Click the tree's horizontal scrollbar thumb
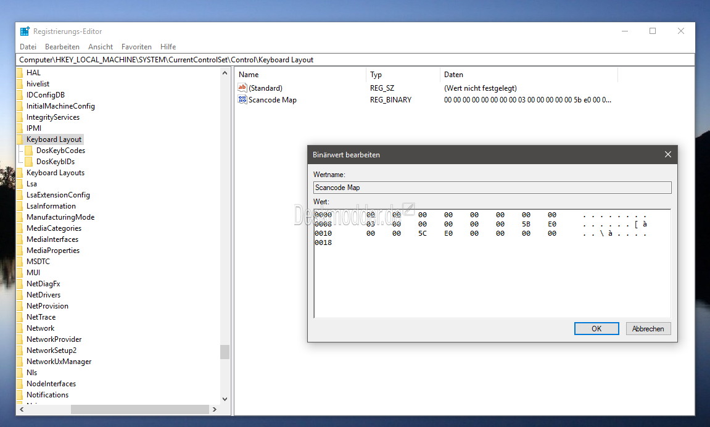Image resolution: width=710 pixels, height=427 pixels. (140, 409)
